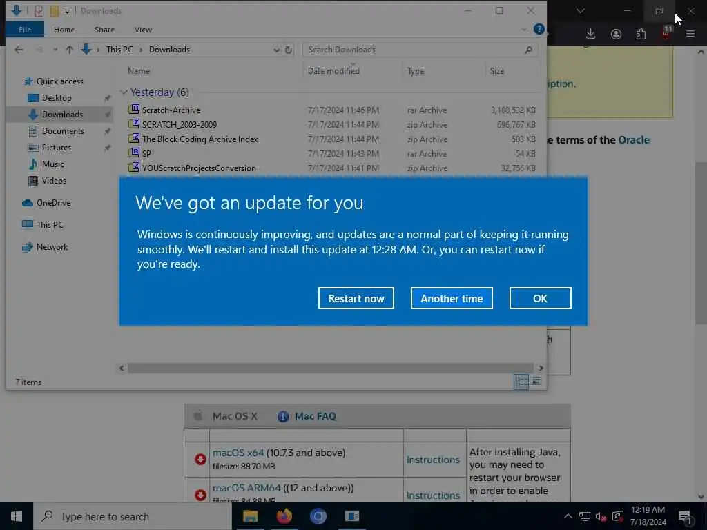Collapse the Yesterday (6) group

124,92
